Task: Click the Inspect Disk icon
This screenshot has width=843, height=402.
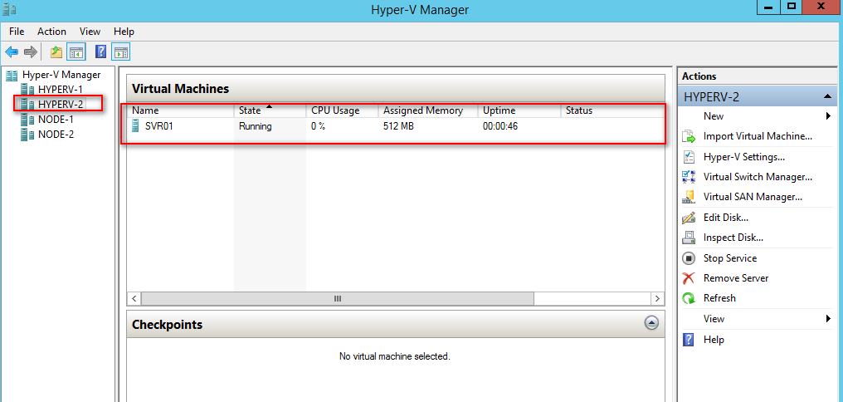Action: (689, 238)
